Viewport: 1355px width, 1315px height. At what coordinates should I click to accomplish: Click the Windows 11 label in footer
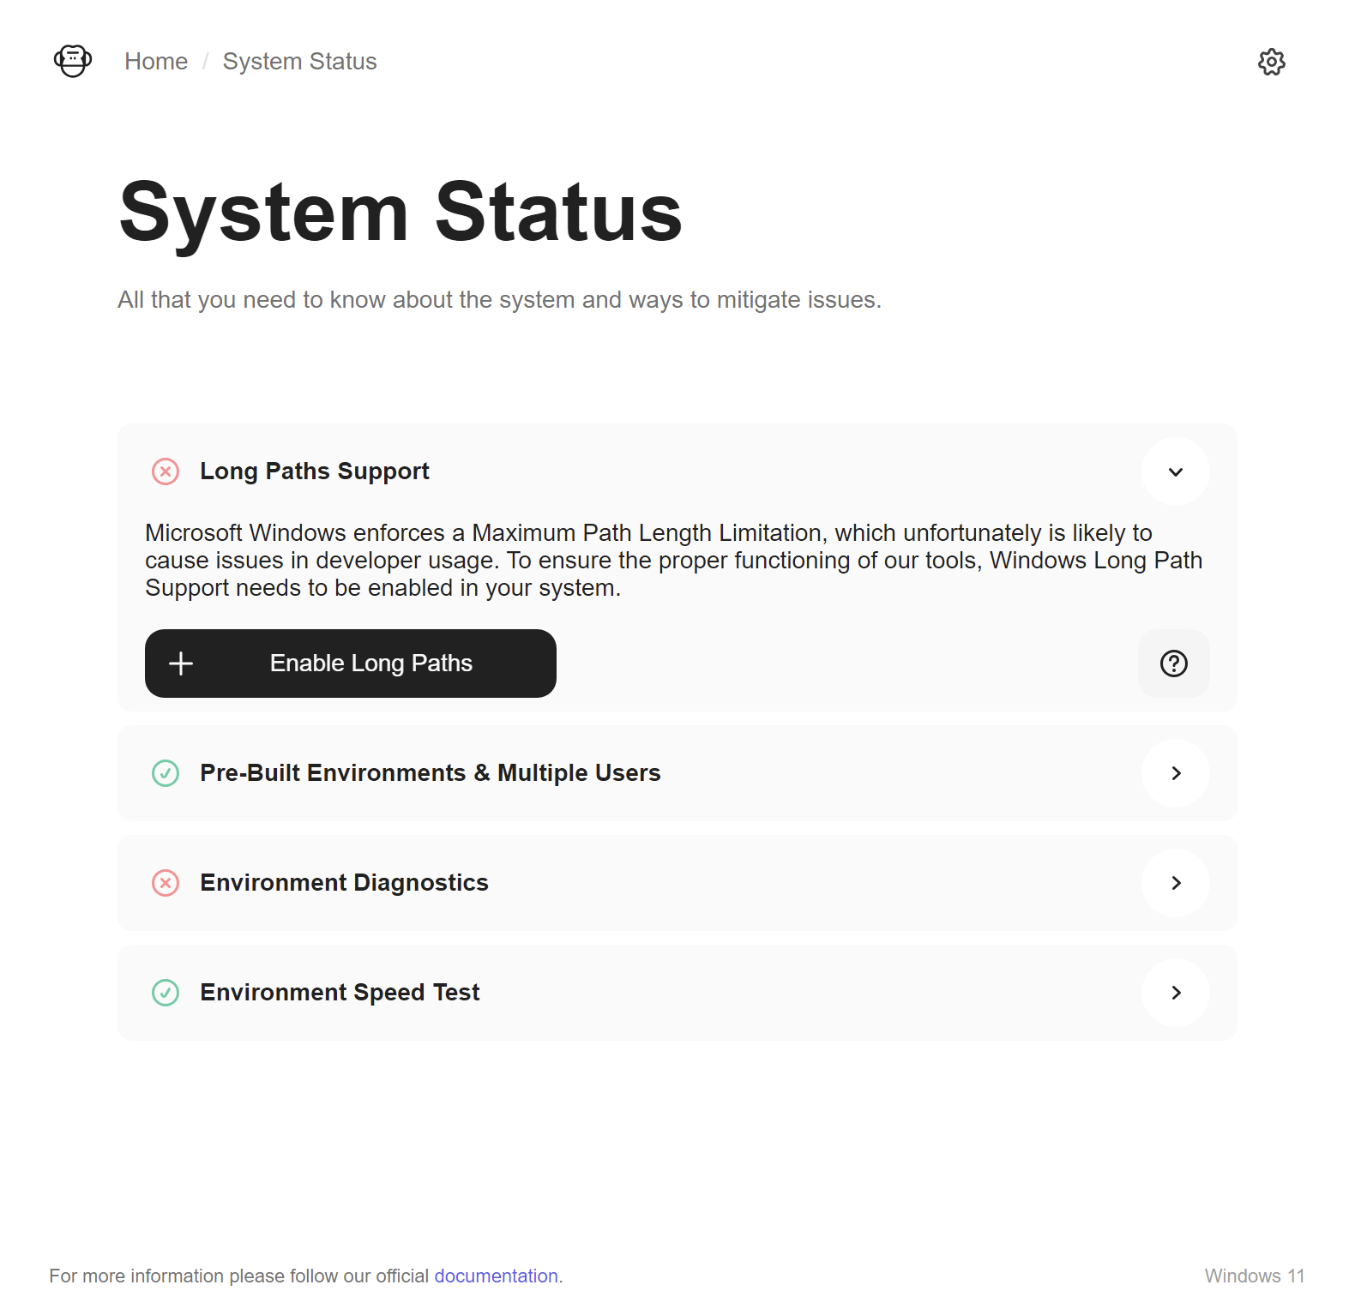pyautogui.click(x=1255, y=1276)
